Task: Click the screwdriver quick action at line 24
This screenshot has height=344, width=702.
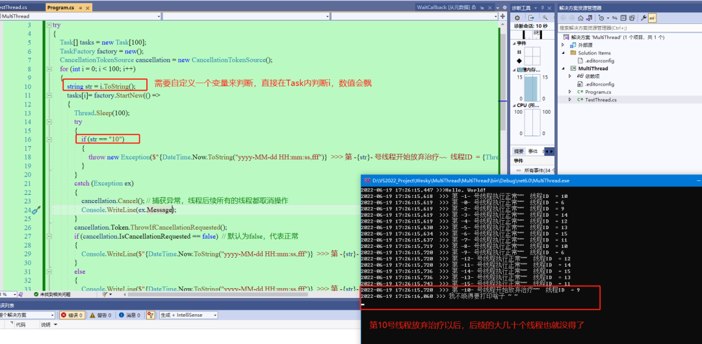Action: pyautogui.click(x=36, y=210)
